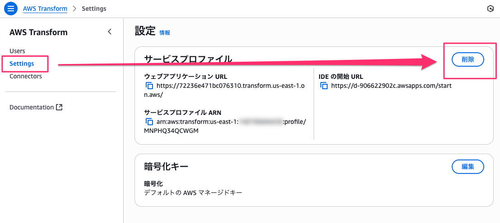The height and width of the screenshot is (223, 500).
Task: Click the awsapps.com/start URL text
Action: pyautogui.click(x=391, y=86)
